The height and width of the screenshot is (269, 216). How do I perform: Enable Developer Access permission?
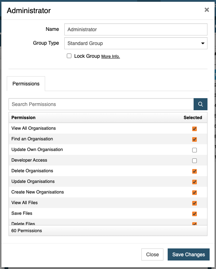[194, 161]
